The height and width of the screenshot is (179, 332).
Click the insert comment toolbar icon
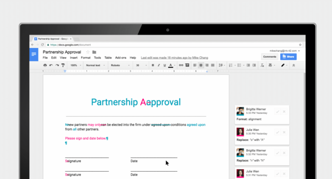point(187,65)
